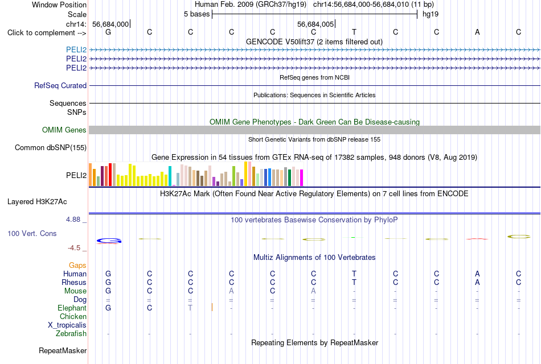
Task: Click the T base in Elephant alignment row
Action: click(190, 308)
